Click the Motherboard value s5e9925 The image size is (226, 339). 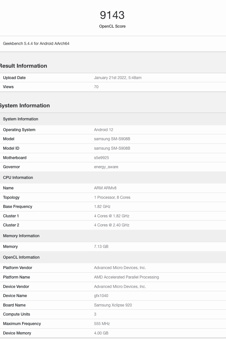click(x=101, y=158)
